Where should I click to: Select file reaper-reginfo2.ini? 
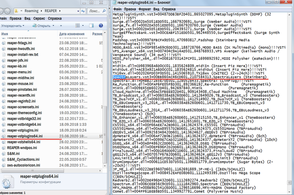[21, 101]
